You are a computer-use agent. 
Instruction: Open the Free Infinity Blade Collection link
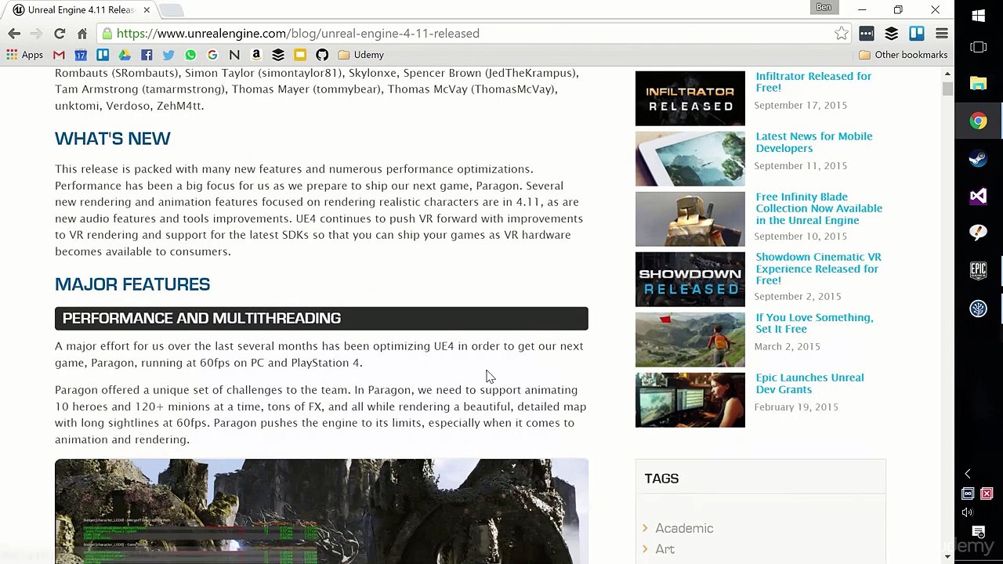pyautogui.click(x=819, y=208)
